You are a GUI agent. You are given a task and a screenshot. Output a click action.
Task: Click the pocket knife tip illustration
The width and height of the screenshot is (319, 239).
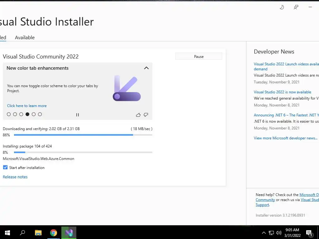[127, 88]
